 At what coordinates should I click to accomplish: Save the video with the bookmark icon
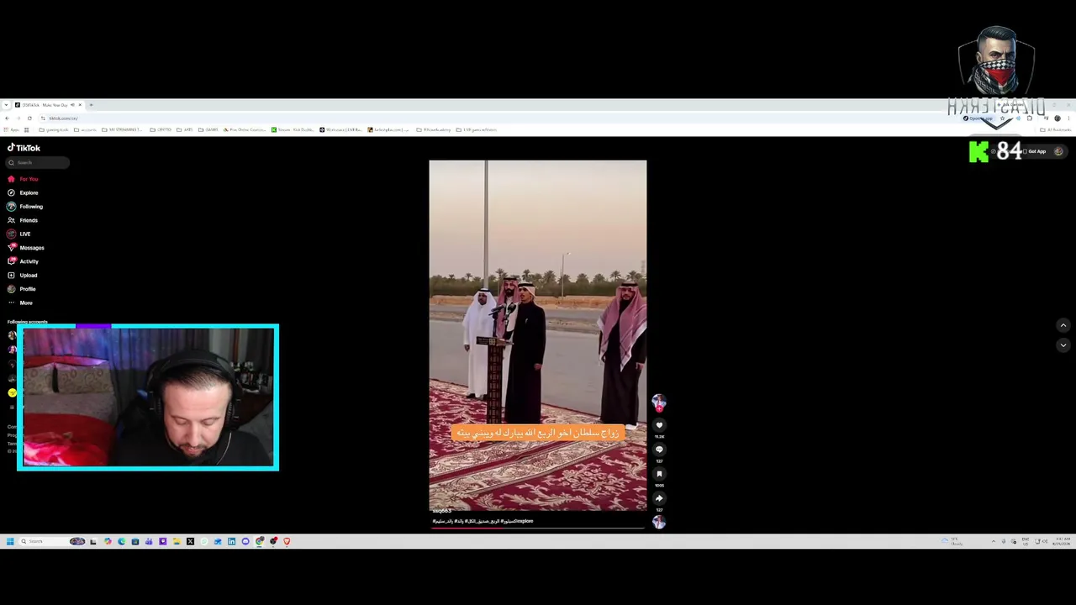pos(659,474)
